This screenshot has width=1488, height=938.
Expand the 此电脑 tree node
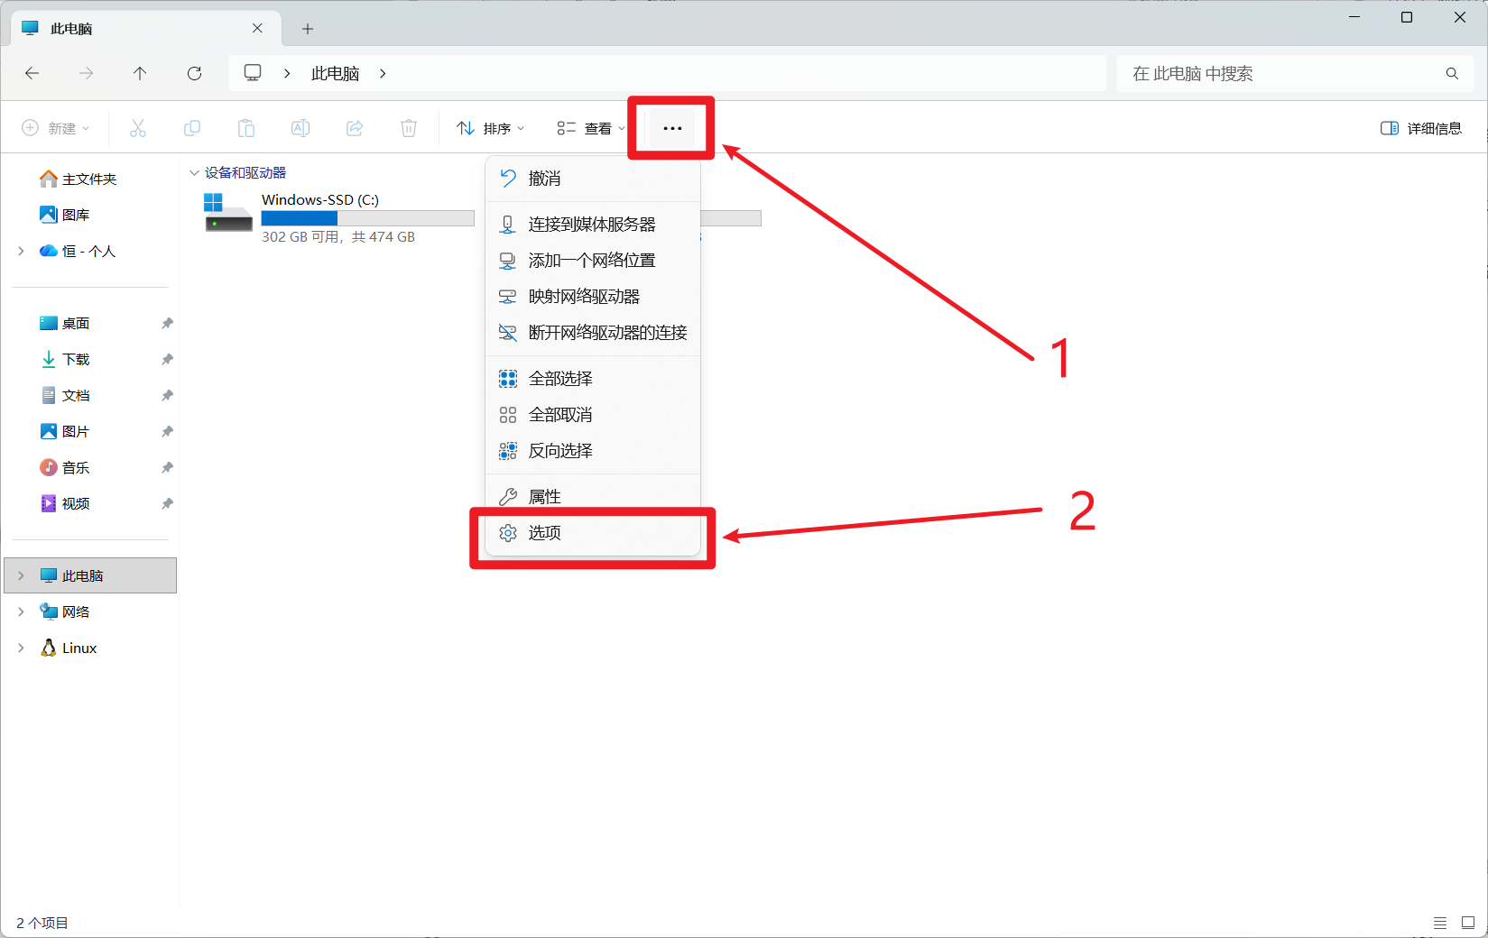(21, 575)
